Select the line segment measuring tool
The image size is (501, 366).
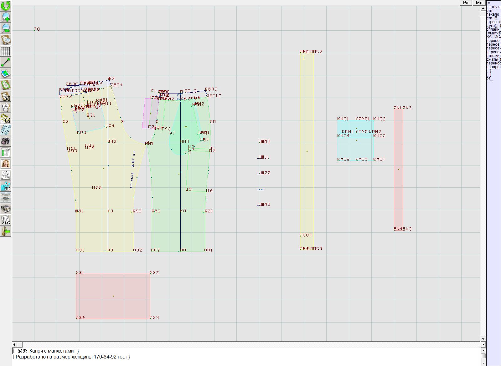coord(6,62)
